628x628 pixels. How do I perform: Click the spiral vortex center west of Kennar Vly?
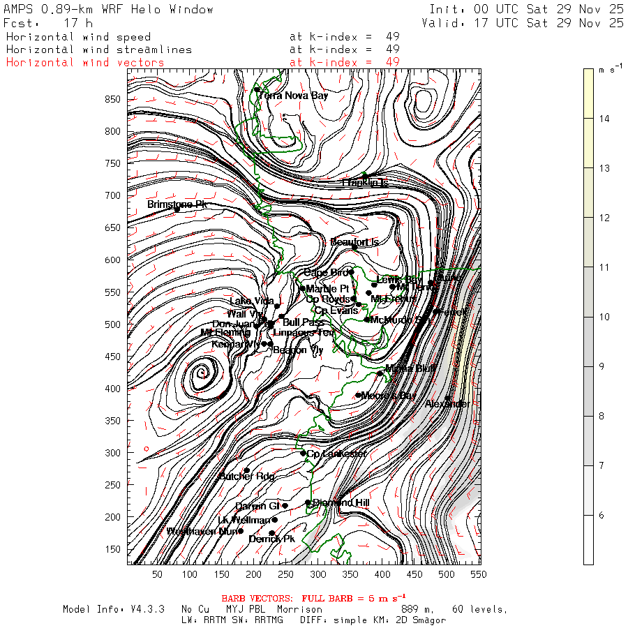click(202, 373)
